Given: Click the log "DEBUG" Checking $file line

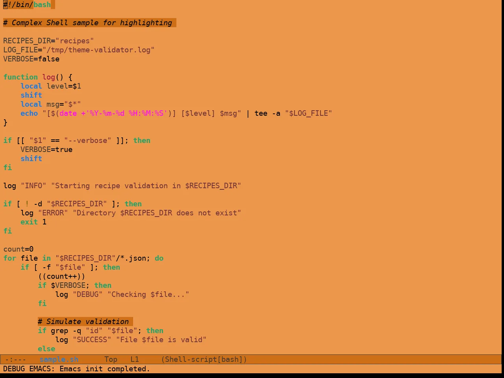Looking at the screenshot, I should (122, 295).
